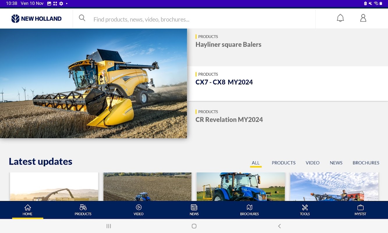Tap the search magnifier icon
This screenshot has height=233, width=388.
coord(82,18)
